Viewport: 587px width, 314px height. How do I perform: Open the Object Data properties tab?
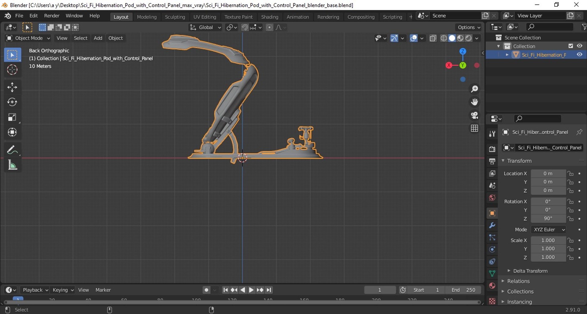point(492,273)
